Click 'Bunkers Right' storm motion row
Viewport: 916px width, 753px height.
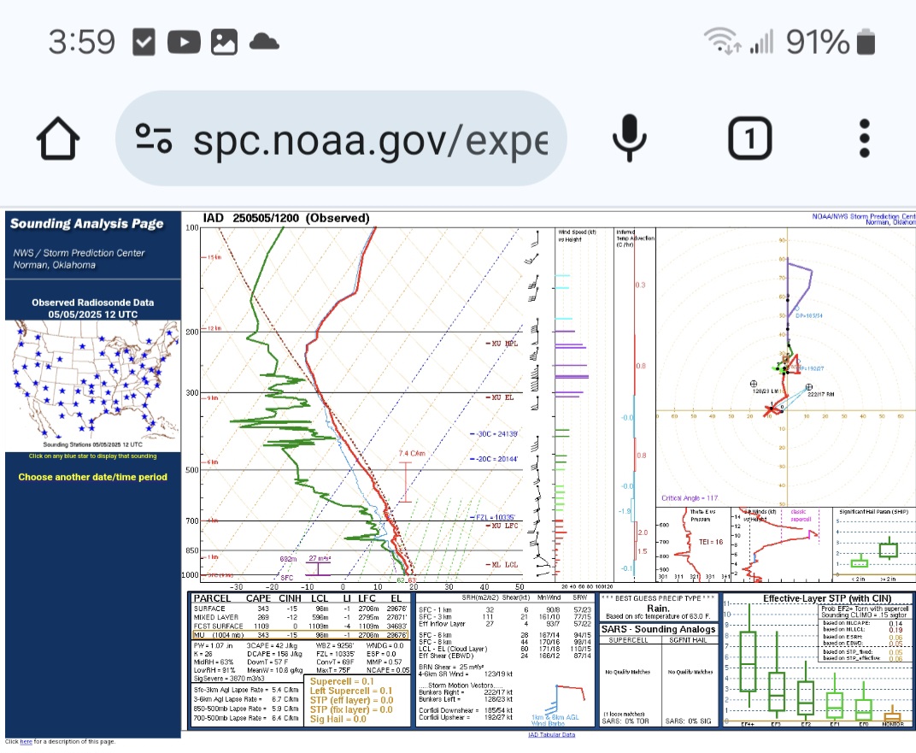point(466,692)
